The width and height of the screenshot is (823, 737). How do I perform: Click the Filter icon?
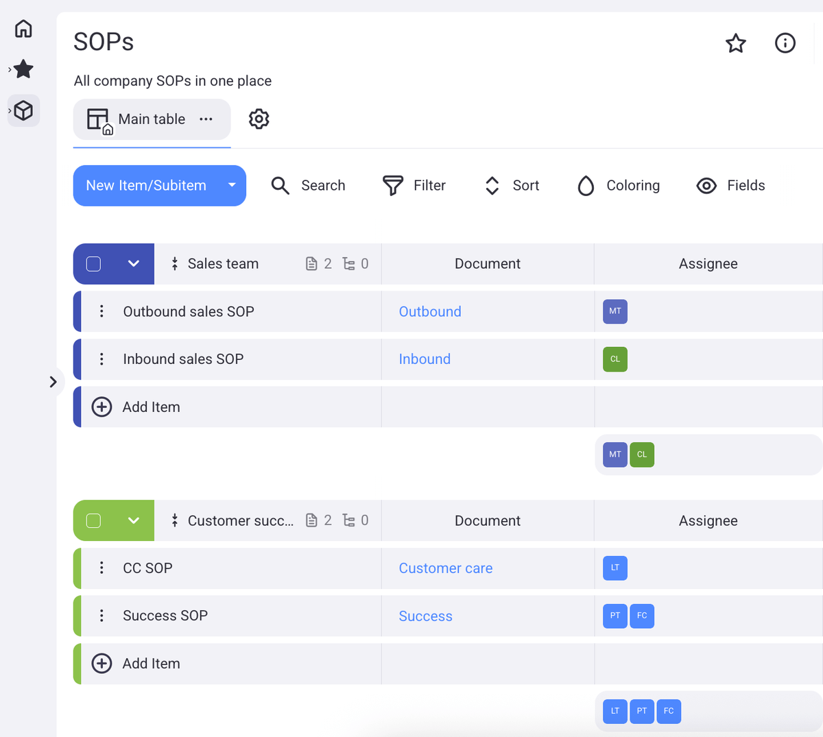(x=392, y=185)
